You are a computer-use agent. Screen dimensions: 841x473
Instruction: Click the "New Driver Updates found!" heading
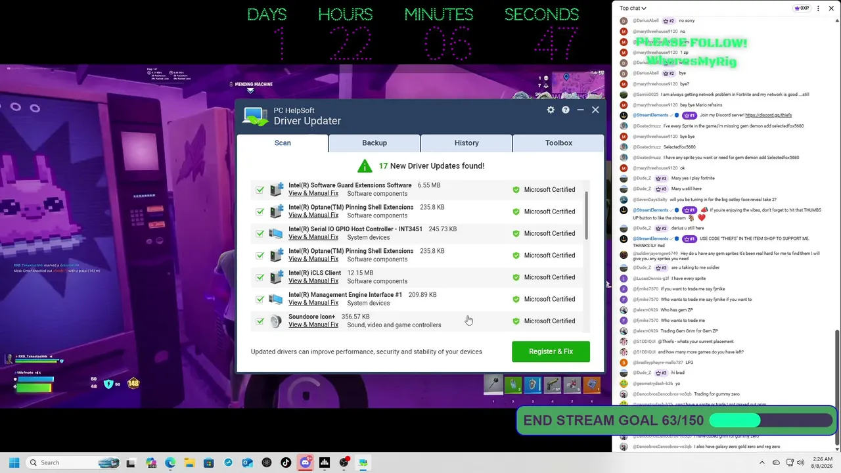(x=432, y=166)
